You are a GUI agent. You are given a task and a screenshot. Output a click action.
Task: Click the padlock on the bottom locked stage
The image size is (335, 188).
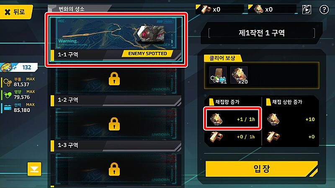[114, 169]
